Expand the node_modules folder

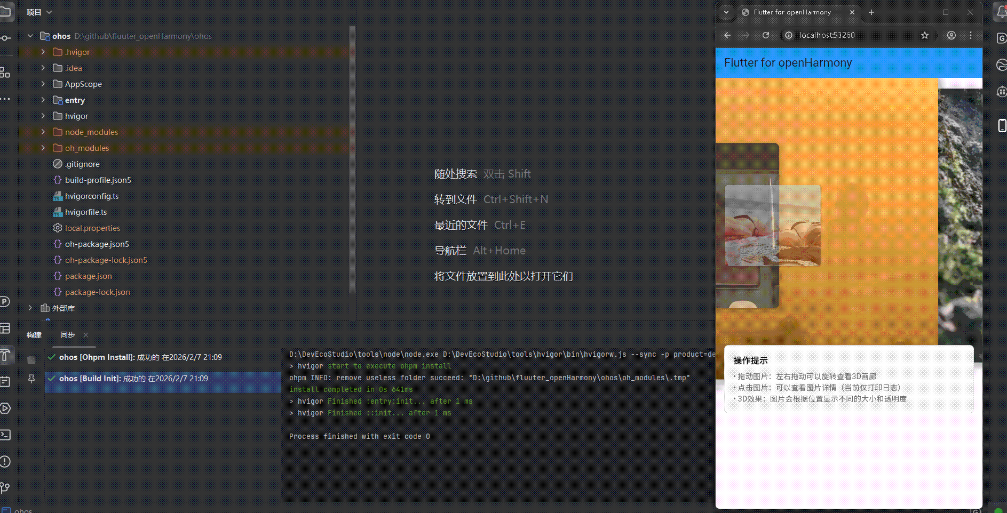pyautogui.click(x=43, y=132)
